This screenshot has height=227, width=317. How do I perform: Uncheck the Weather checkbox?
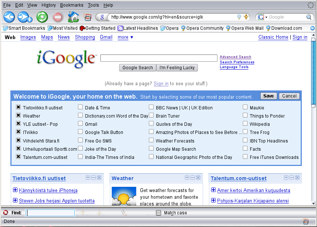click(x=19, y=115)
